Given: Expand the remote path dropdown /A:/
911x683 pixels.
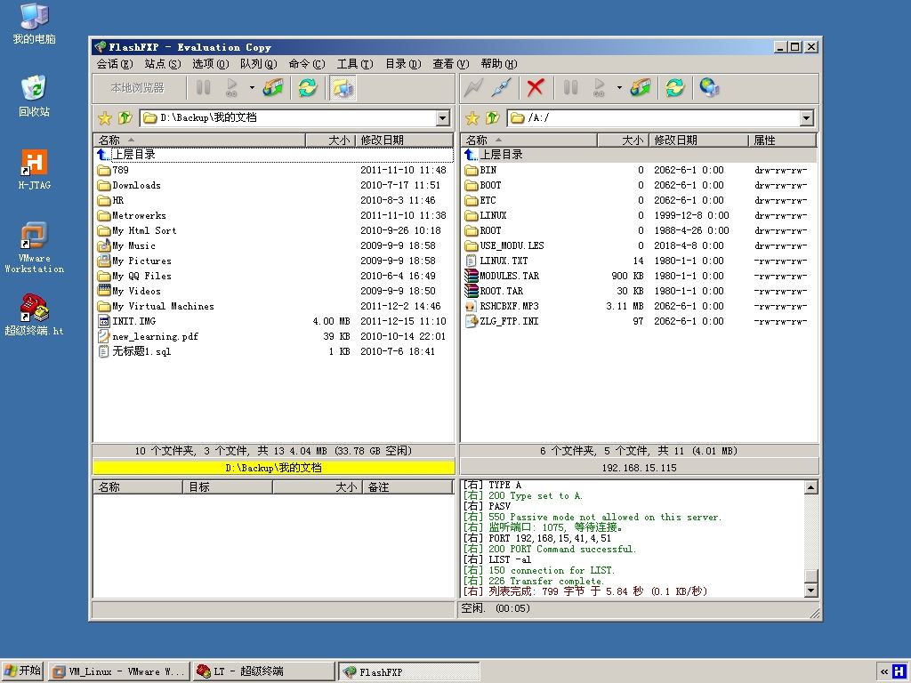Looking at the screenshot, I should click(x=806, y=118).
